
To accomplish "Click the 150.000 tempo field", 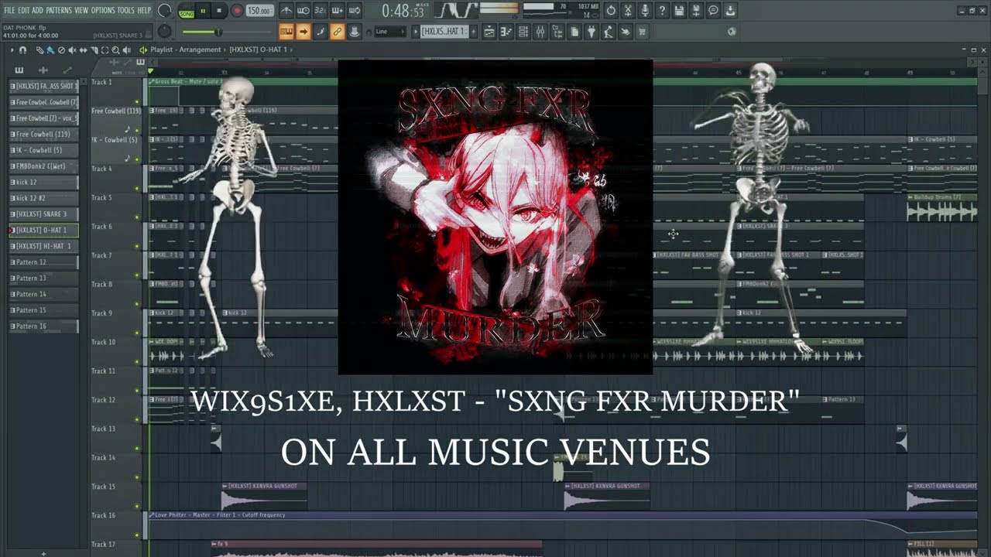I will pos(259,11).
